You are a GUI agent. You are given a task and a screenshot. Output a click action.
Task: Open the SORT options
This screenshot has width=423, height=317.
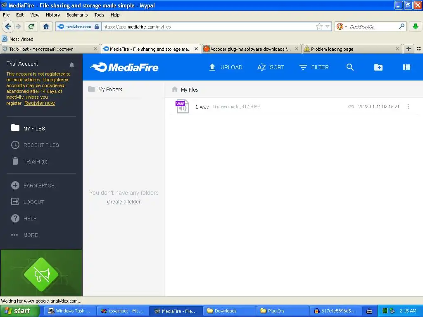click(271, 67)
